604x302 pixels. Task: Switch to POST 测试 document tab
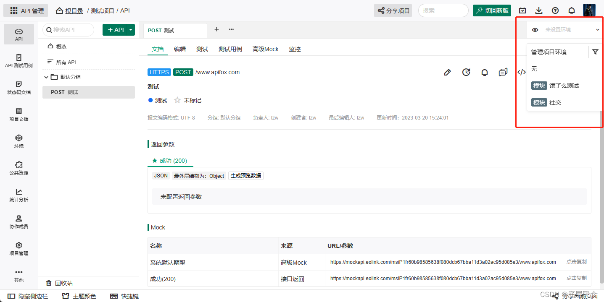tap(175, 30)
